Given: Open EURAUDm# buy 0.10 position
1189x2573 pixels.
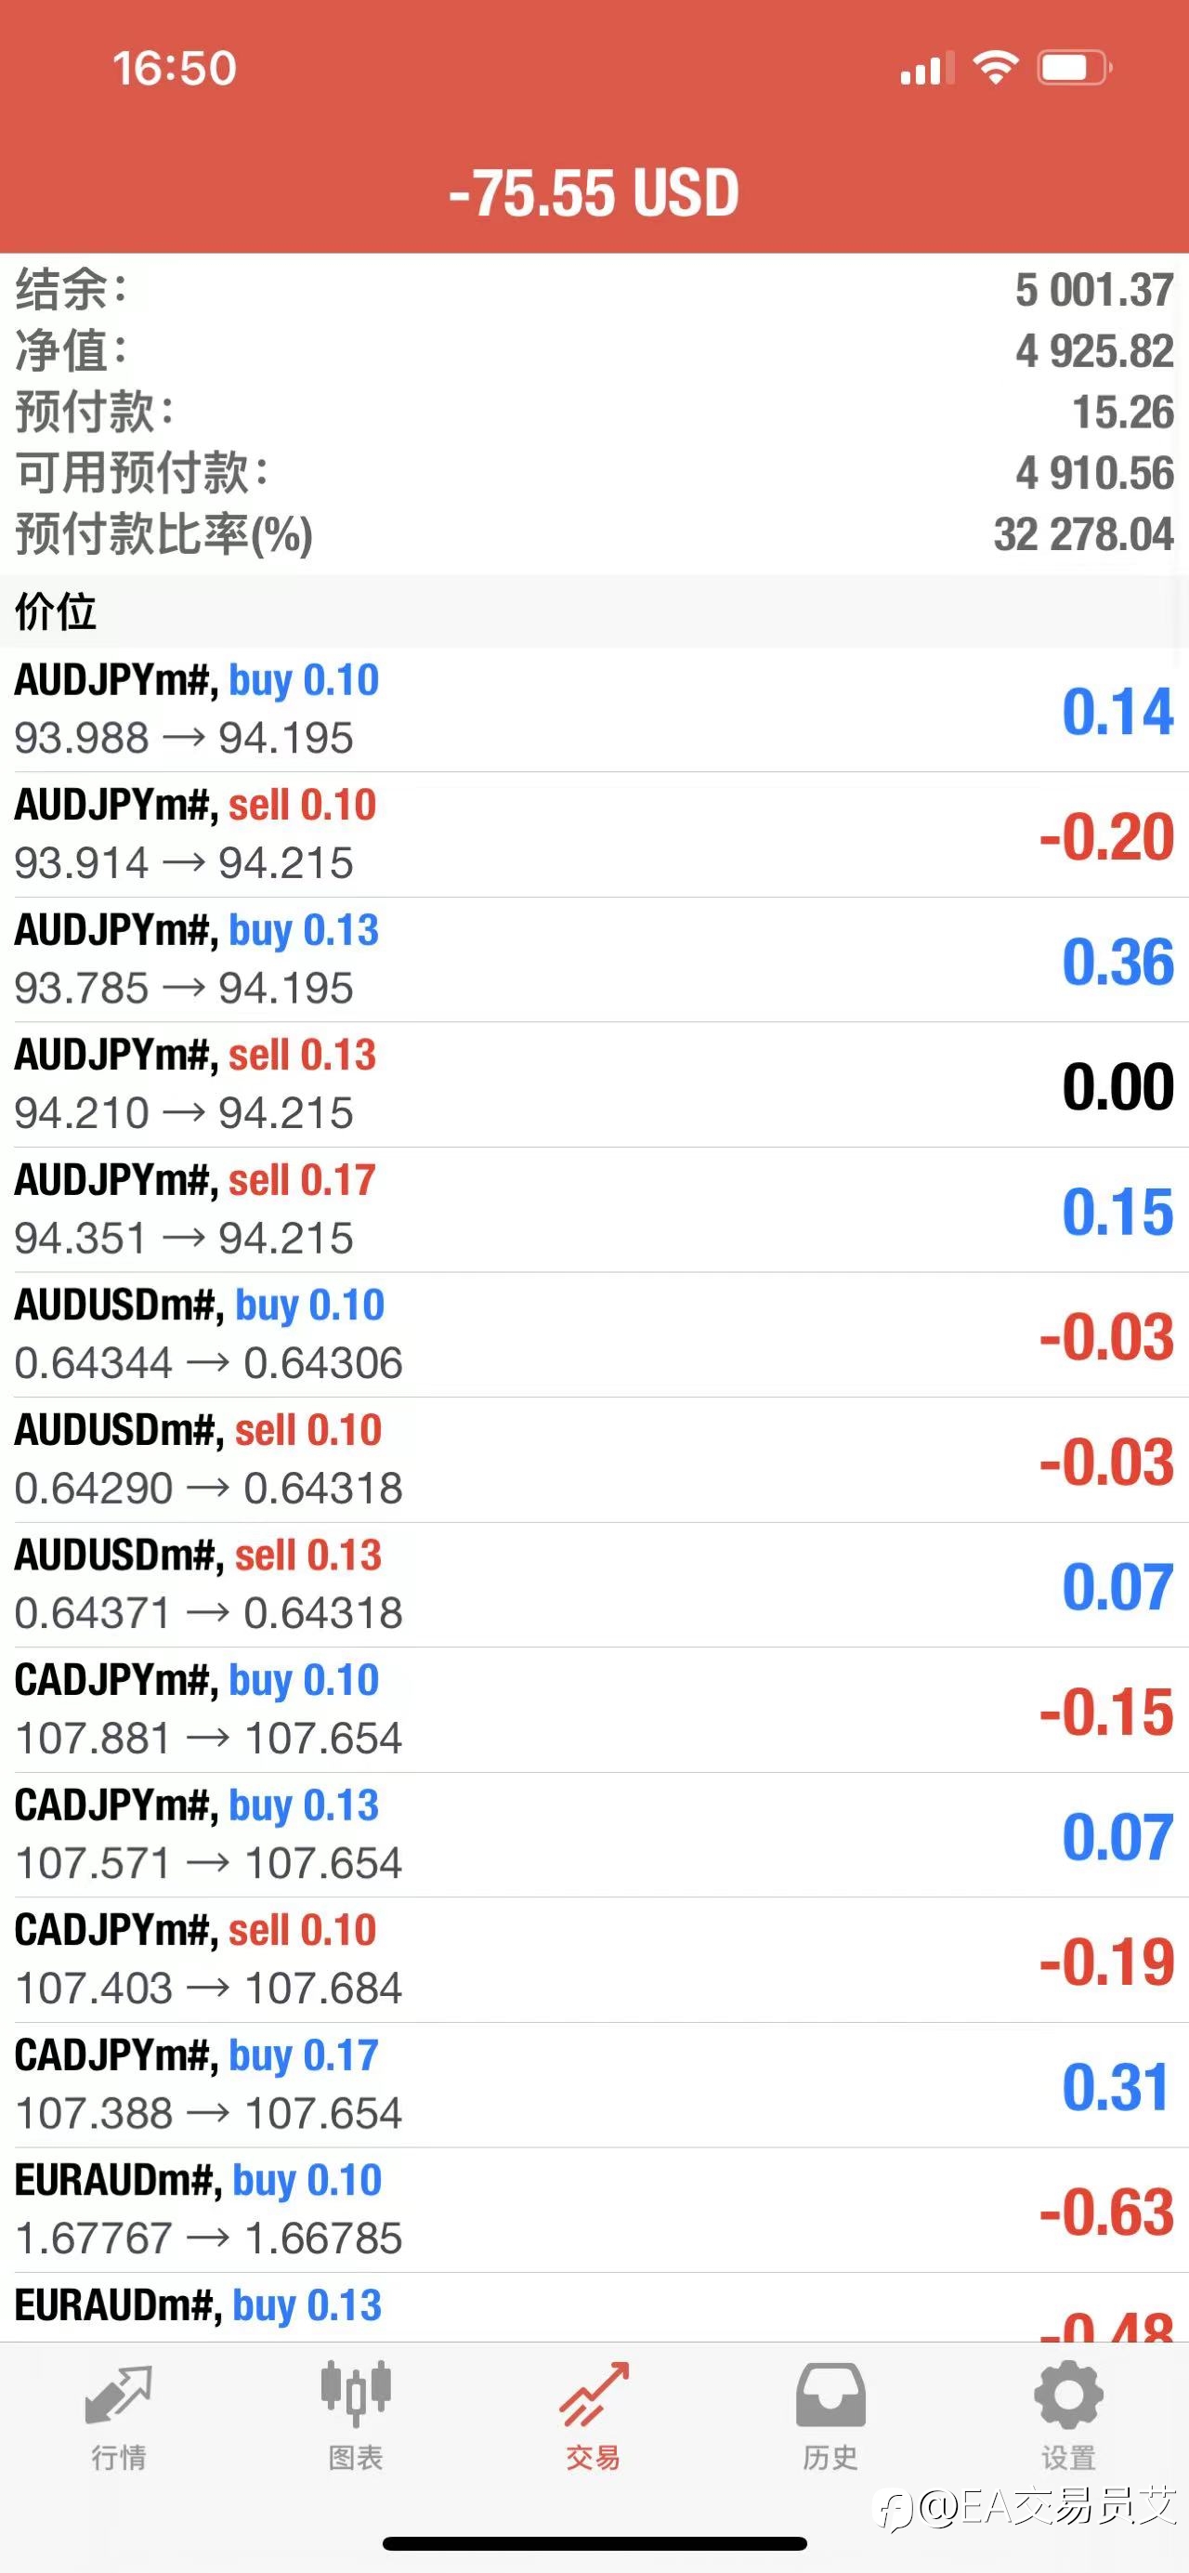Looking at the screenshot, I should (x=594, y=2210).
